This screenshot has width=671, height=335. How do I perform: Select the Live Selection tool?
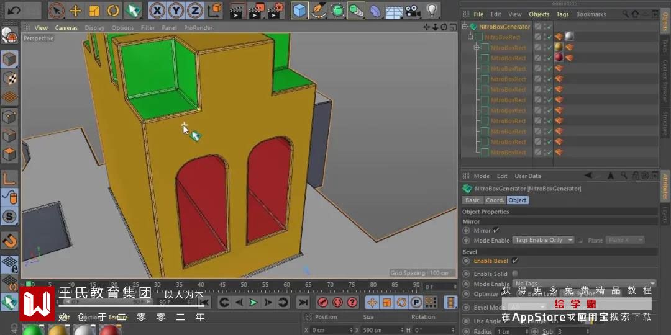point(57,11)
